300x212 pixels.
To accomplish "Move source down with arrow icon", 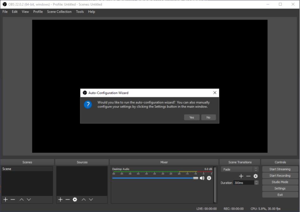I will point(91,200).
